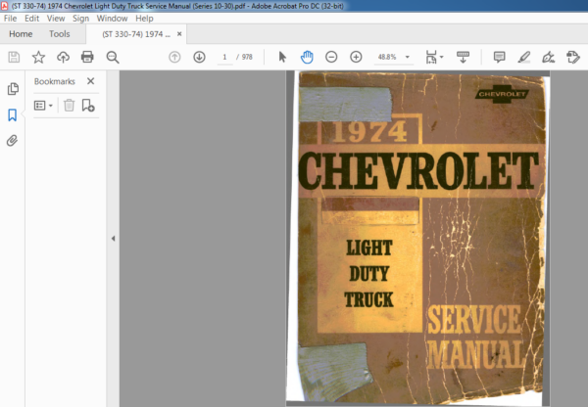Open the Attachments paperclip icon
The image size is (588, 407).
click(x=12, y=141)
